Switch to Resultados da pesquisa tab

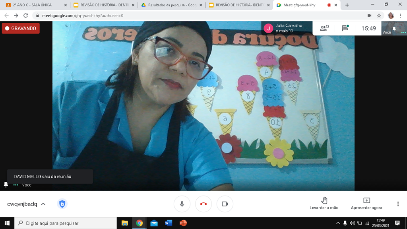click(169, 5)
